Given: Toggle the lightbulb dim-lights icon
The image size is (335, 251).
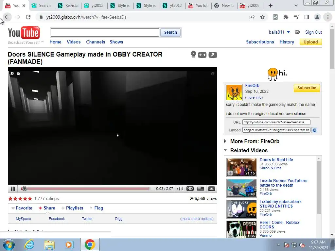Looking at the screenshot, I should tap(193, 55).
